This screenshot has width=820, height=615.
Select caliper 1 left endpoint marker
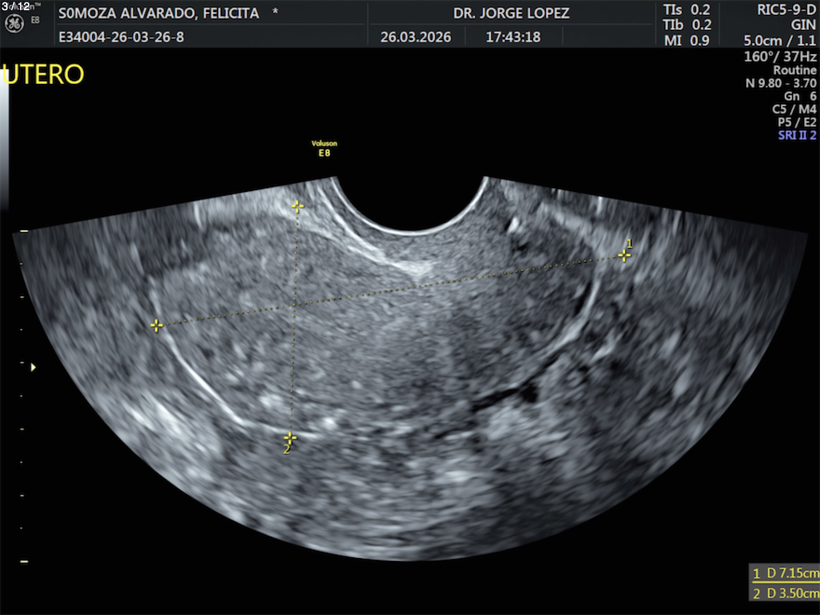pyautogui.click(x=157, y=325)
